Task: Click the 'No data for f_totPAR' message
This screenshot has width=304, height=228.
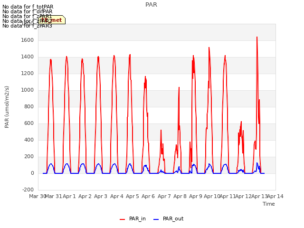Action: click(x=28, y=7)
